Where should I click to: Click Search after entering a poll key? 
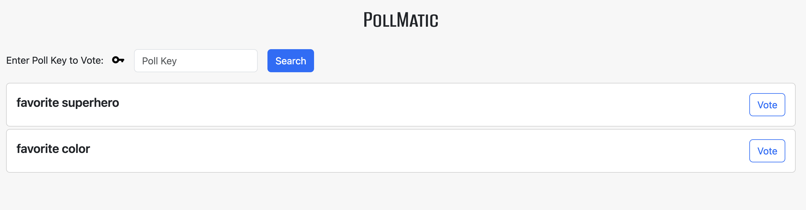(x=290, y=60)
